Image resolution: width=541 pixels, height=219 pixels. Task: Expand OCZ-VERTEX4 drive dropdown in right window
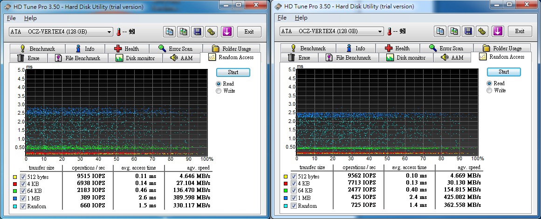[x=380, y=31]
